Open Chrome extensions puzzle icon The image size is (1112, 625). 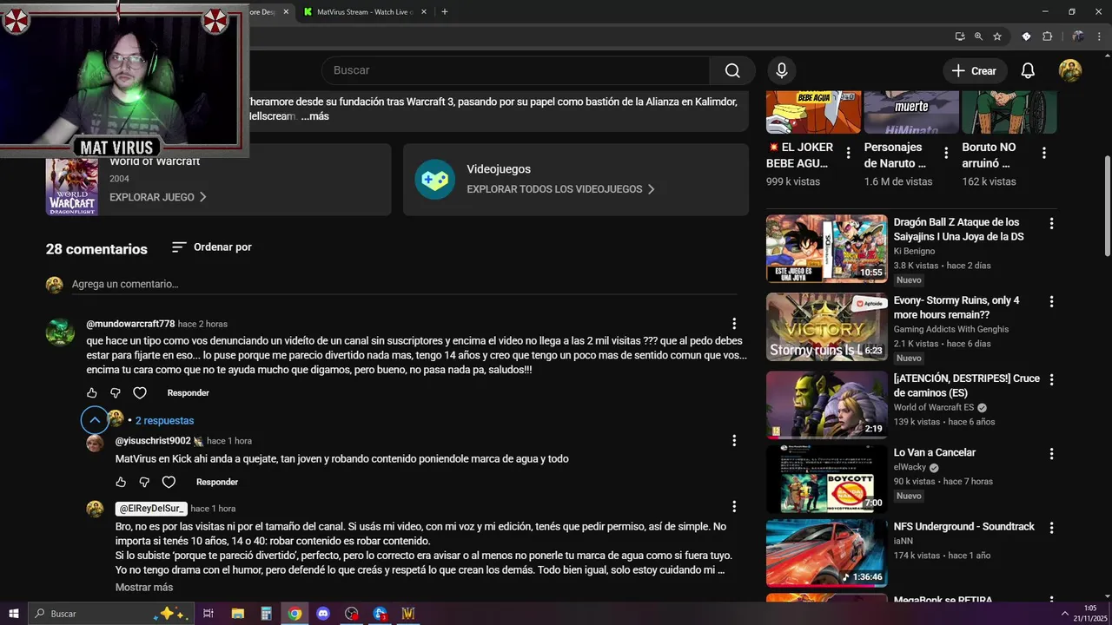(1047, 36)
